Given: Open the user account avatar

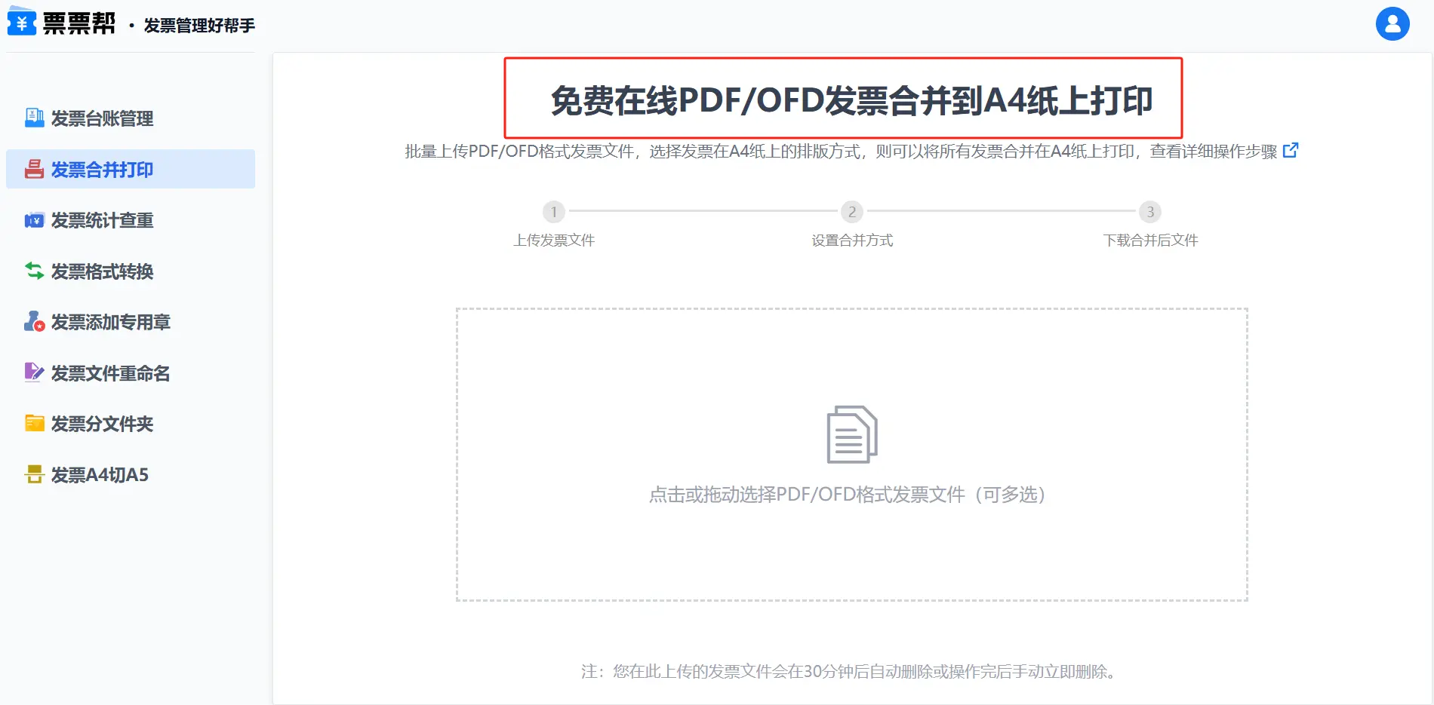Looking at the screenshot, I should (x=1392, y=24).
